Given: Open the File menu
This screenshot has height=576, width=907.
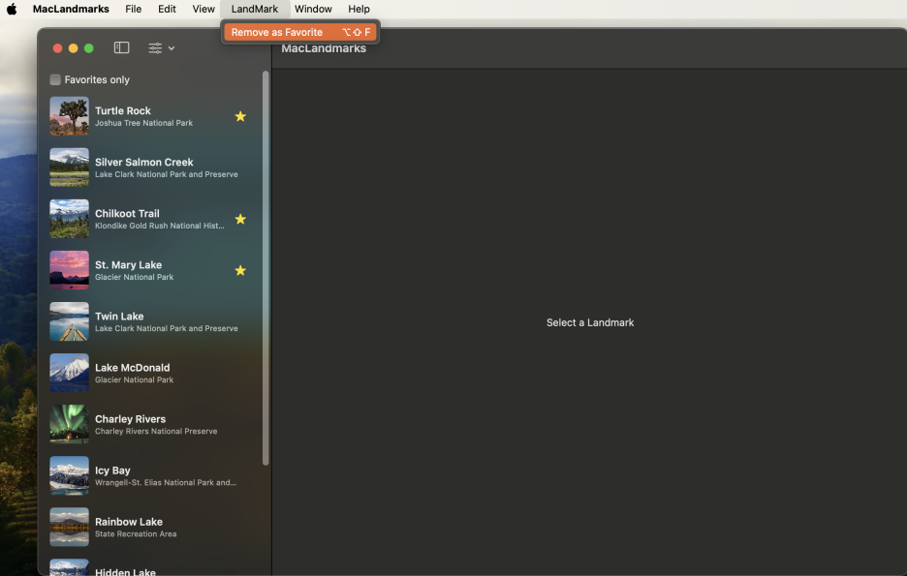Looking at the screenshot, I should point(133,9).
